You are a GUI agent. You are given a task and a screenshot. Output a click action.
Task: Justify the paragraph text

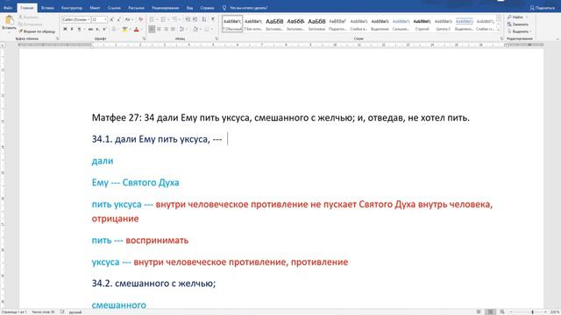click(x=173, y=29)
